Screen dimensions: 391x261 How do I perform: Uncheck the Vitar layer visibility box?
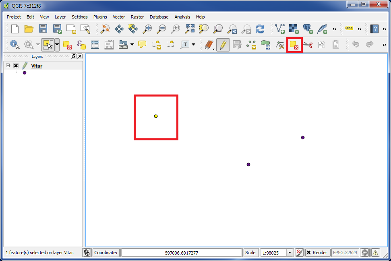click(16, 66)
